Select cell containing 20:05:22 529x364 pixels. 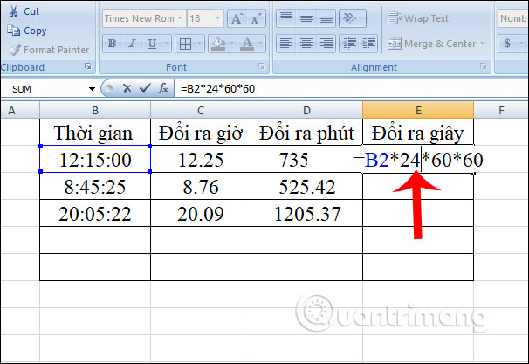tap(95, 213)
